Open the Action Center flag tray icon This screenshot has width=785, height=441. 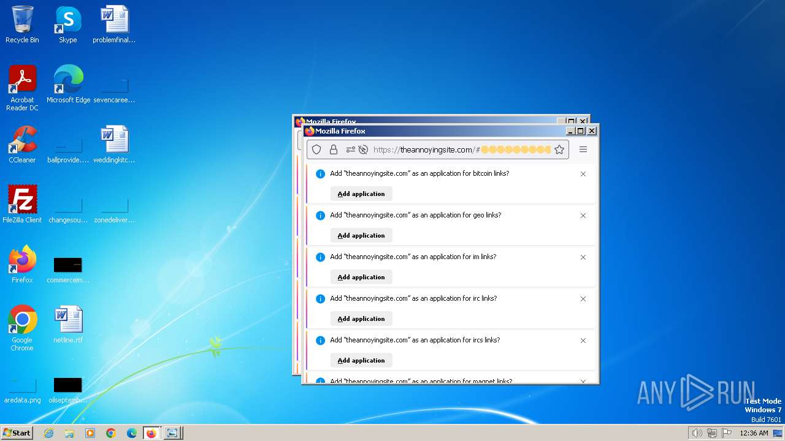tap(727, 433)
